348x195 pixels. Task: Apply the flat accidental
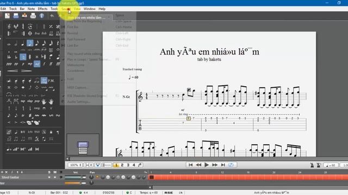(x=16, y=57)
